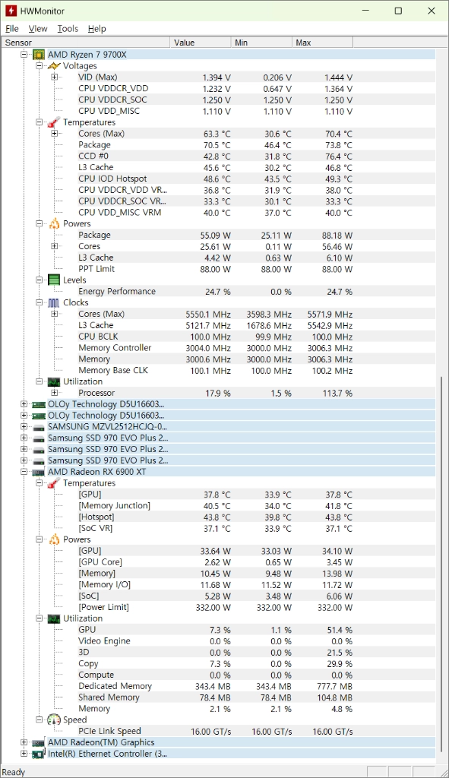Expand the Intel Ethernet Controller node

pyautogui.click(x=24, y=754)
